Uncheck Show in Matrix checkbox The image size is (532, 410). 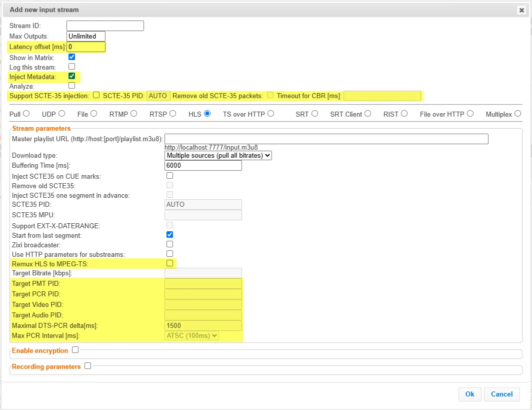(71, 57)
